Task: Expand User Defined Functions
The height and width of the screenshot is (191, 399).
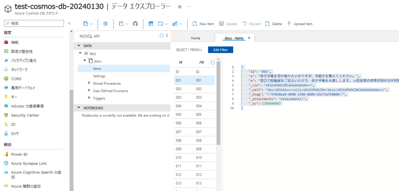Action: [x=89, y=91]
